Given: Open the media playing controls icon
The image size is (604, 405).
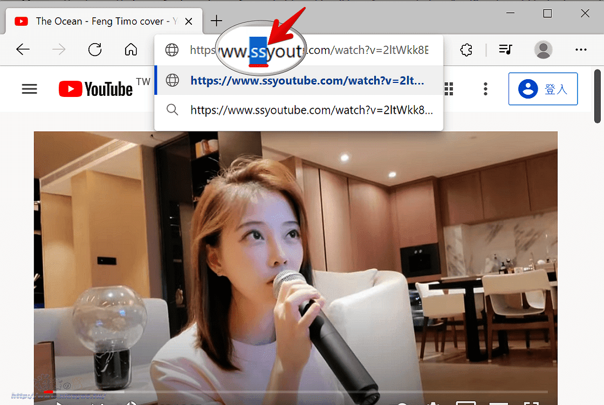Looking at the screenshot, I should click(x=505, y=50).
